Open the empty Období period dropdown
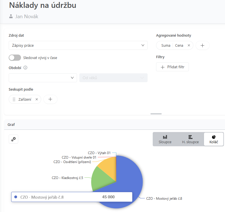 [x=43, y=78]
